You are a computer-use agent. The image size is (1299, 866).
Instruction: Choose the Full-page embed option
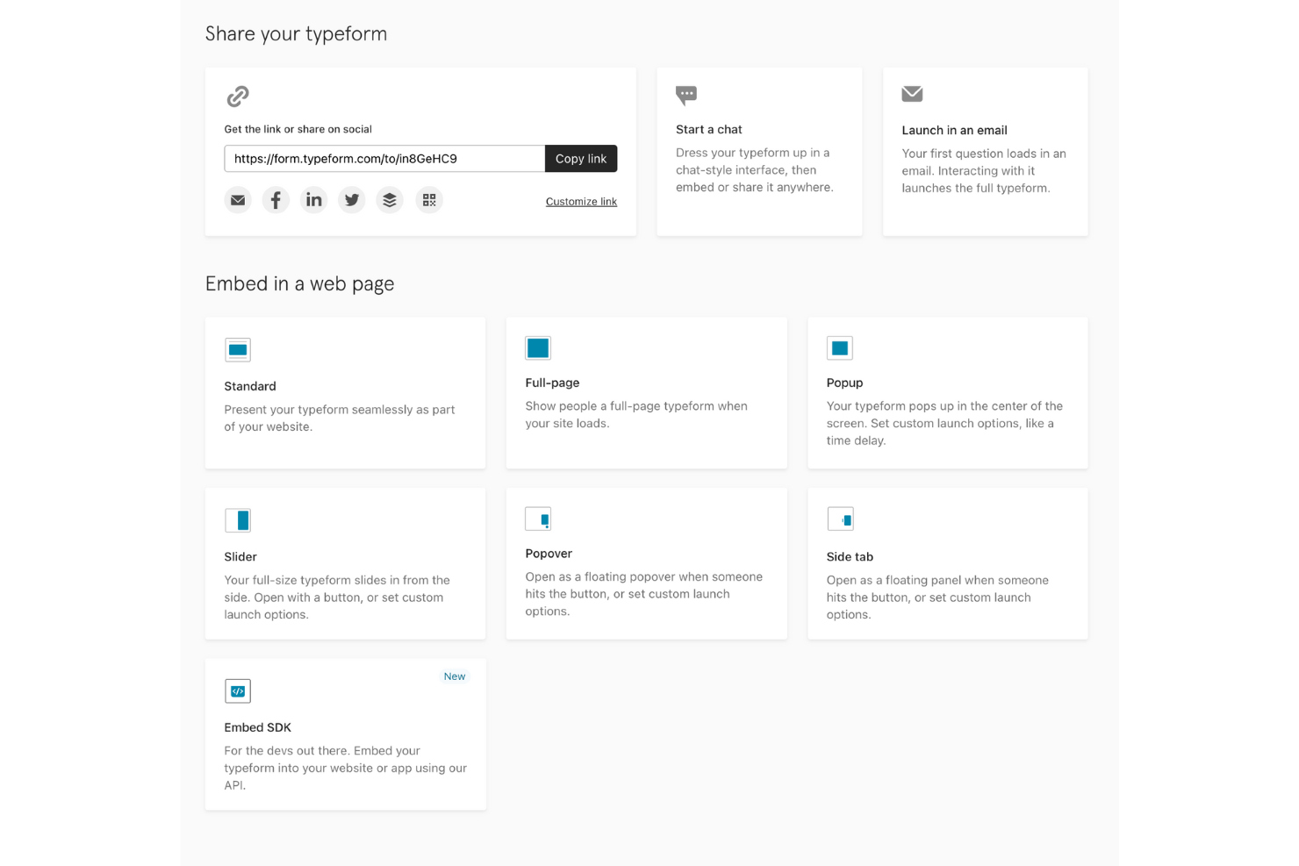pos(646,392)
